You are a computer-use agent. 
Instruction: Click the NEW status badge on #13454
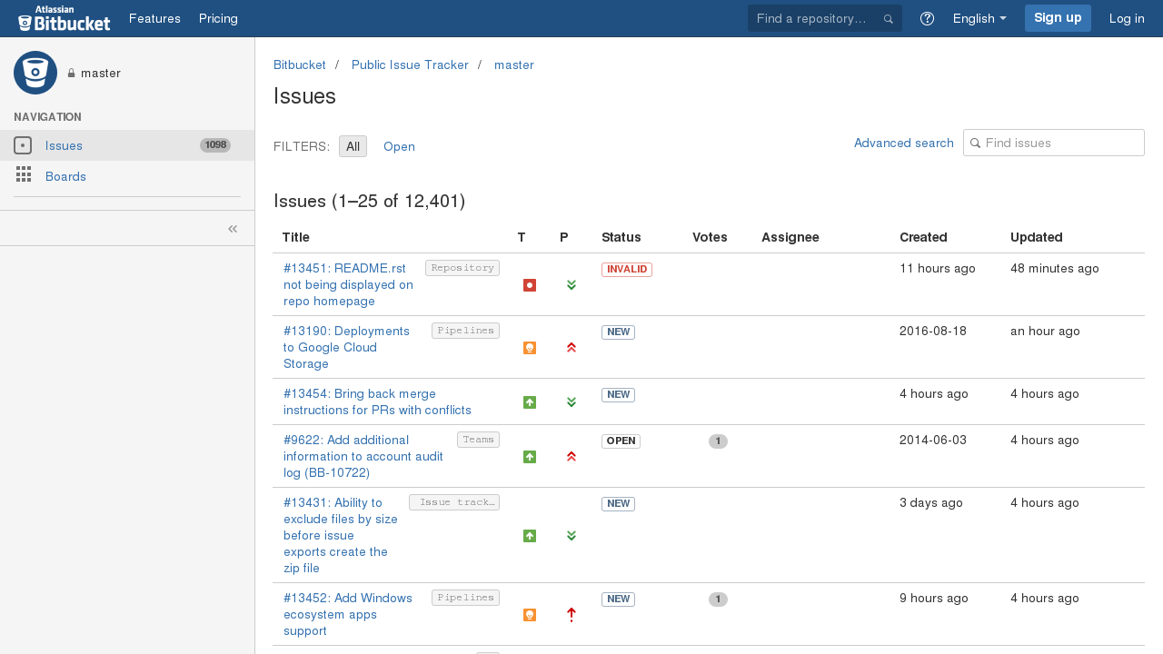tap(618, 395)
